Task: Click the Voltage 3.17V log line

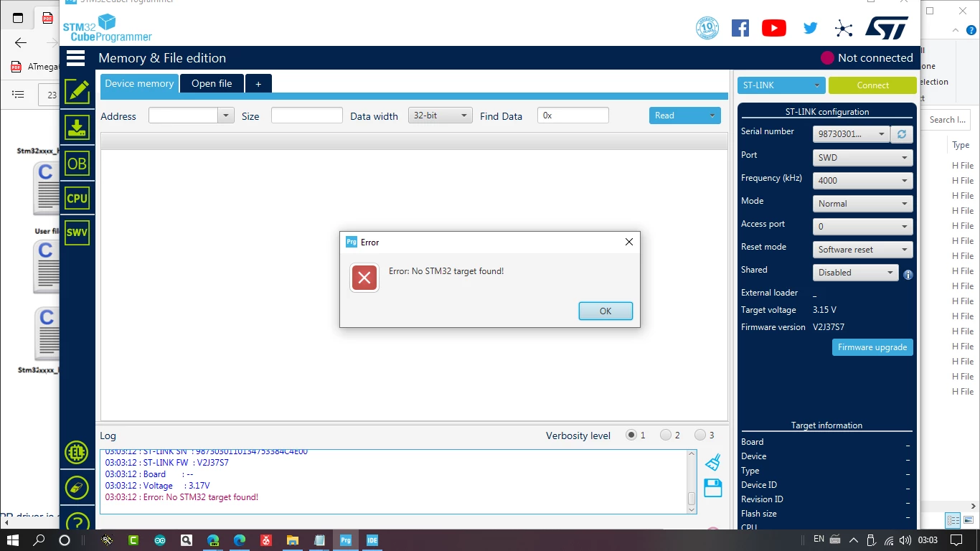Action: [x=157, y=486]
